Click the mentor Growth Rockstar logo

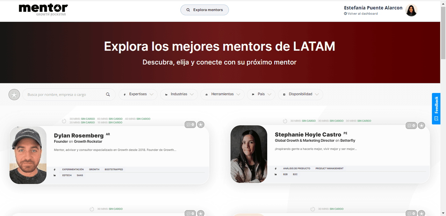43,10
